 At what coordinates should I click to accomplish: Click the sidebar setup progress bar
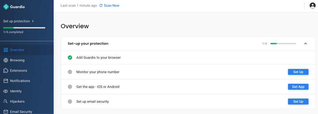point(24,28)
